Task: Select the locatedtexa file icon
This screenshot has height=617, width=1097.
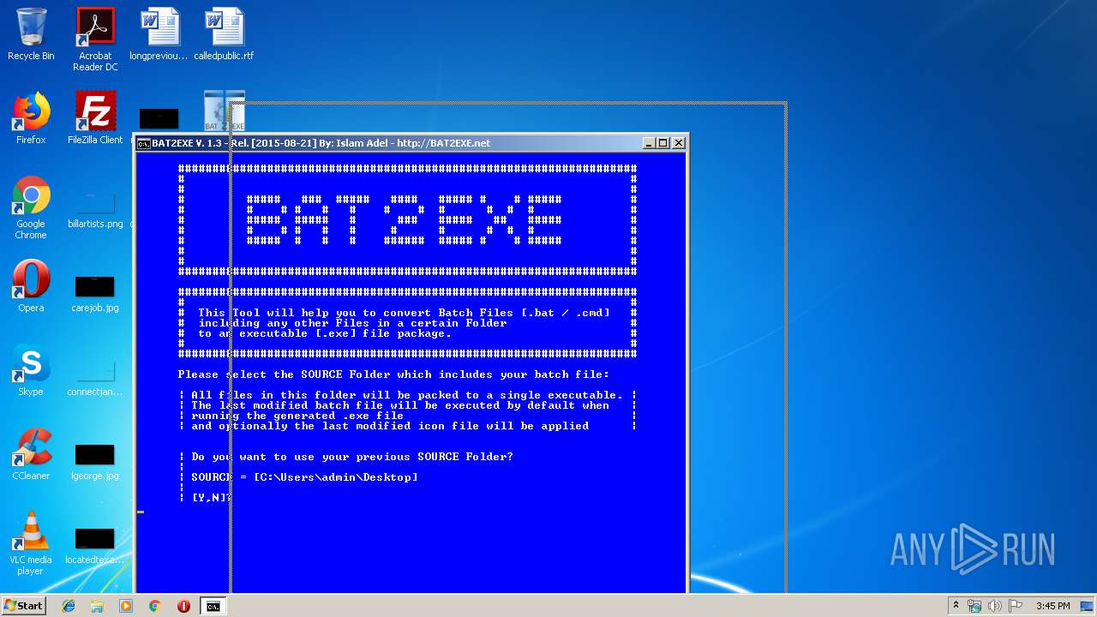Action: (95, 545)
